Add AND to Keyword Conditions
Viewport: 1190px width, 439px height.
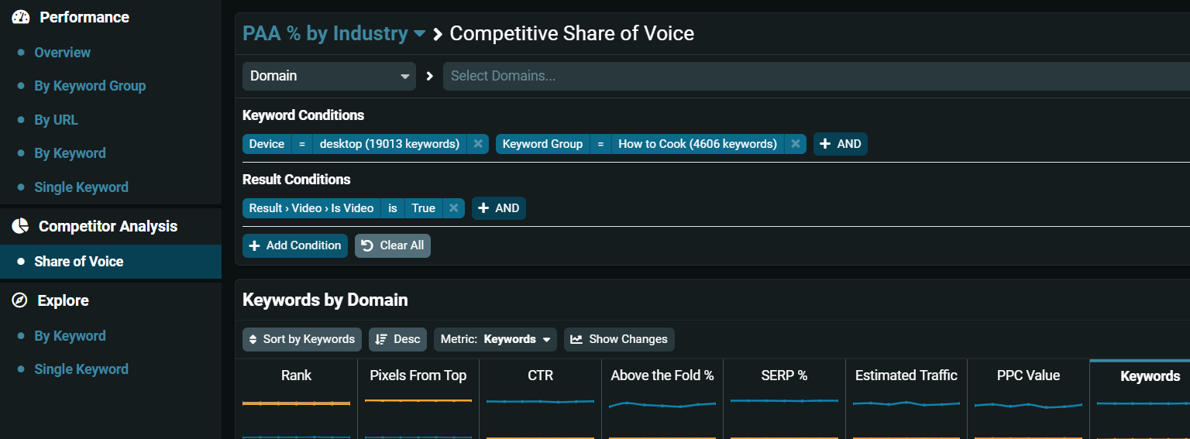click(x=841, y=144)
